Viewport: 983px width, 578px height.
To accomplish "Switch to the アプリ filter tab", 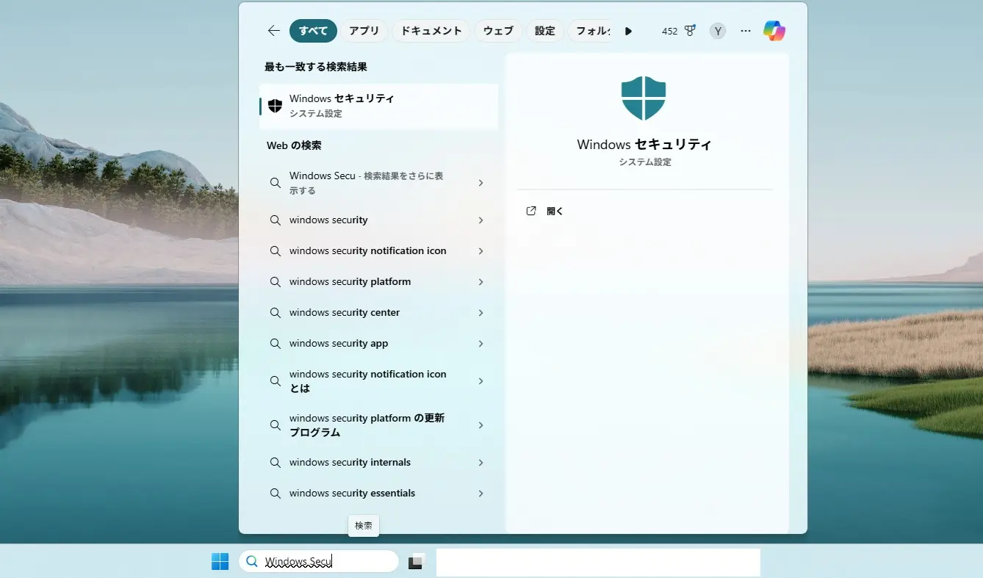I will click(x=364, y=31).
